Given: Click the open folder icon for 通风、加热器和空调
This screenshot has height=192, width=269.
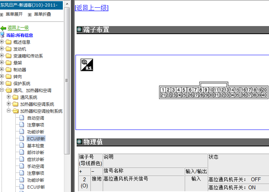Looking at the screenshot, I should 8,90.
